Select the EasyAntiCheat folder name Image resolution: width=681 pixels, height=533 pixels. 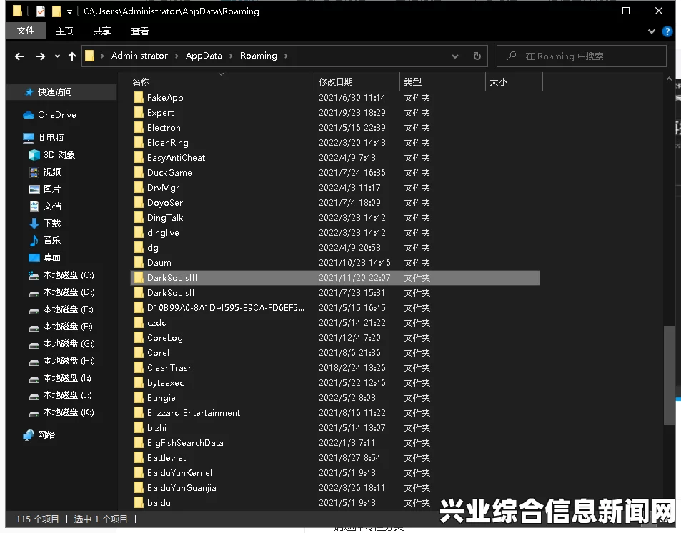pyautogui.click(x=176, y=158)
